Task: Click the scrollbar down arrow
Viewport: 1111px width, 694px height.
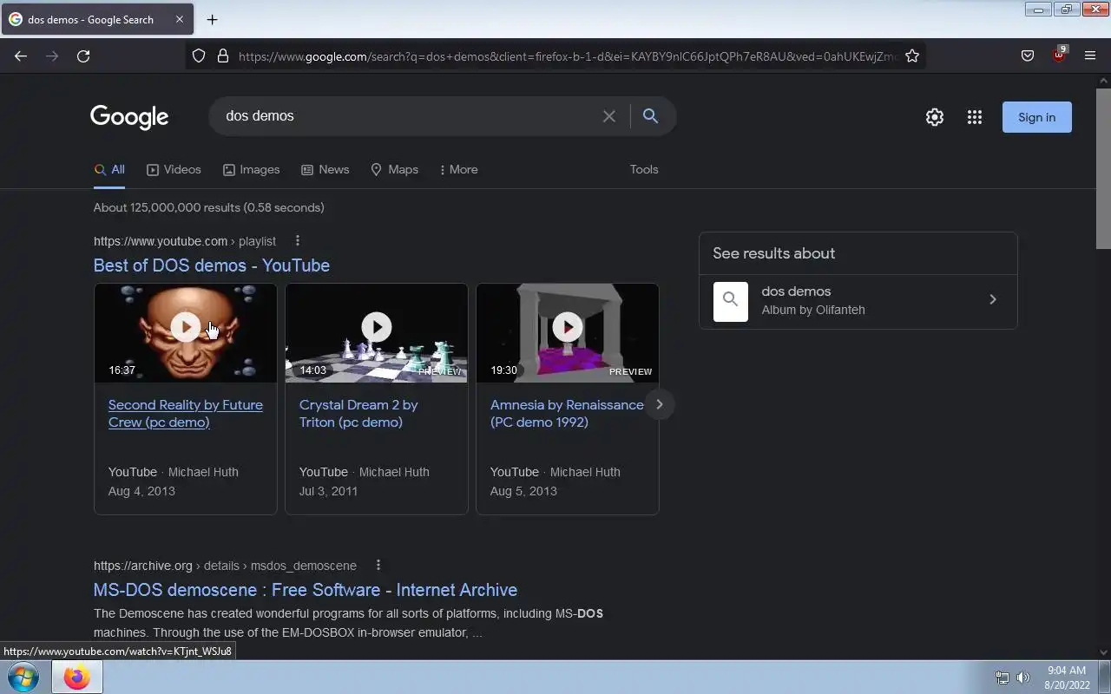Action: (1103, 652)
